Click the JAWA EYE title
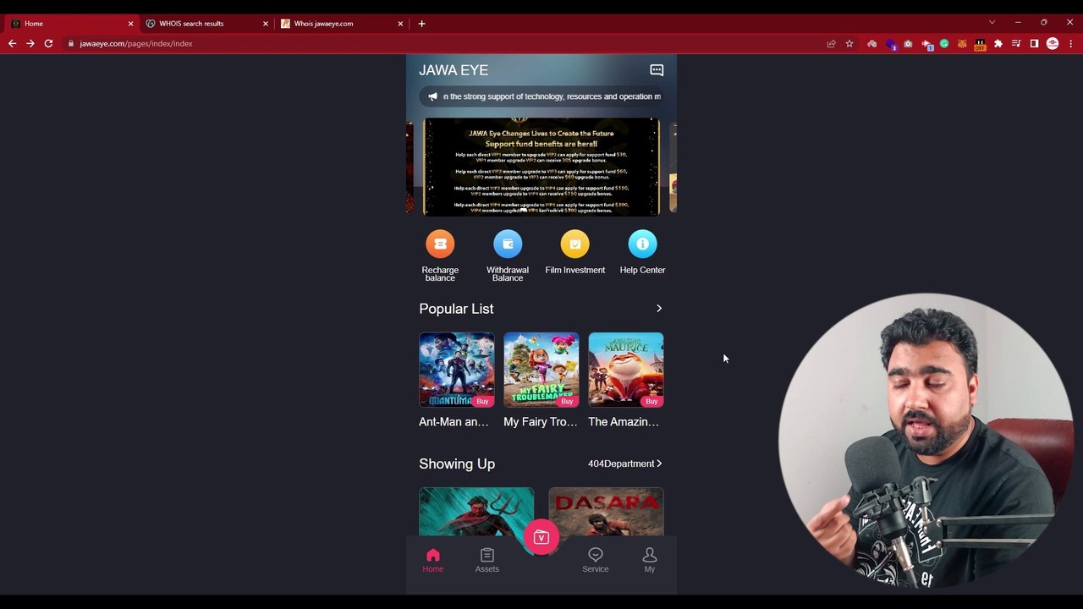Screen dimensions: 1083x609 [x=454, y=70]
